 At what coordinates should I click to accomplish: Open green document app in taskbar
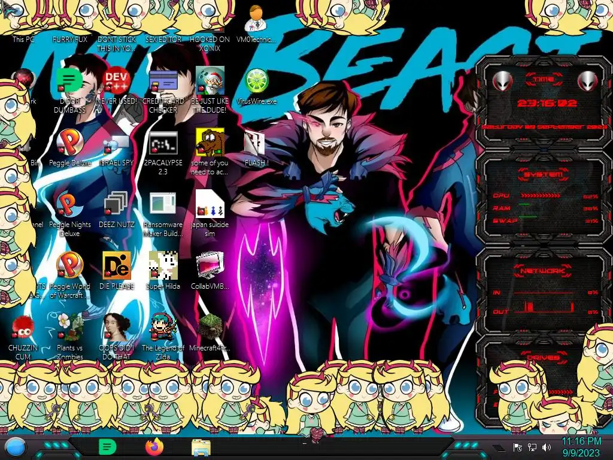point(108,447)
